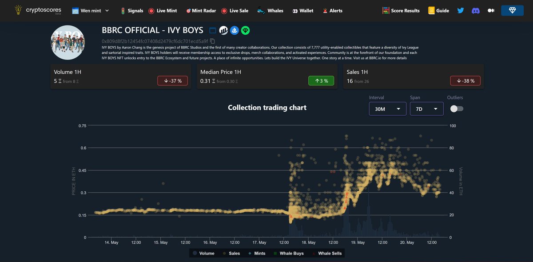Open the Guide
Image resolution: width=533 pixels, height=262 pixels.
pyautogui.click(x=438, y=11)
